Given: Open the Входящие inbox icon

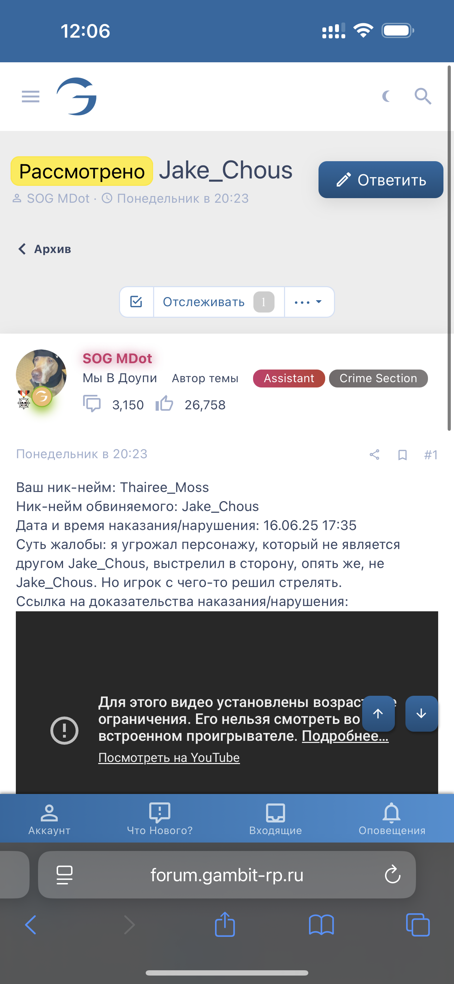Looking at the screenshot, I should [x=276, y=819].
